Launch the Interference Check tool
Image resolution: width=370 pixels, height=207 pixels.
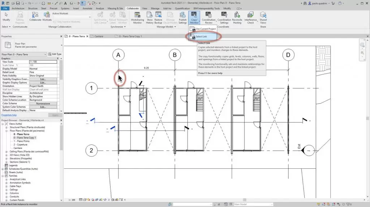(250, 17)
